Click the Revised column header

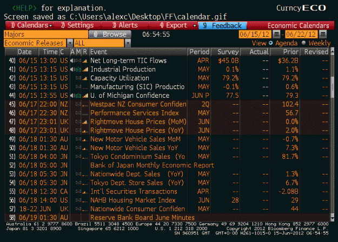click(x=315, y=52)
